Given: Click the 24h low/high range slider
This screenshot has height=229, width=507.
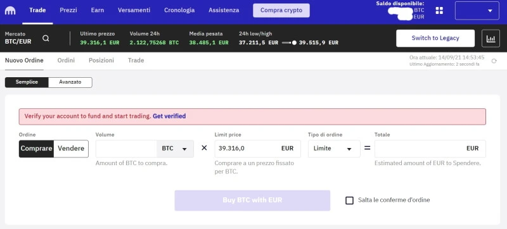Looking at the screenshot, I should [x=289, y=42].
